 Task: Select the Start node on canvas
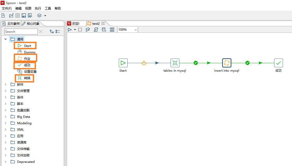123,63
